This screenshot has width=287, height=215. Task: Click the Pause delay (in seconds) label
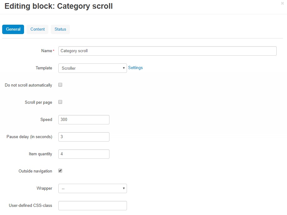point(29,137)
